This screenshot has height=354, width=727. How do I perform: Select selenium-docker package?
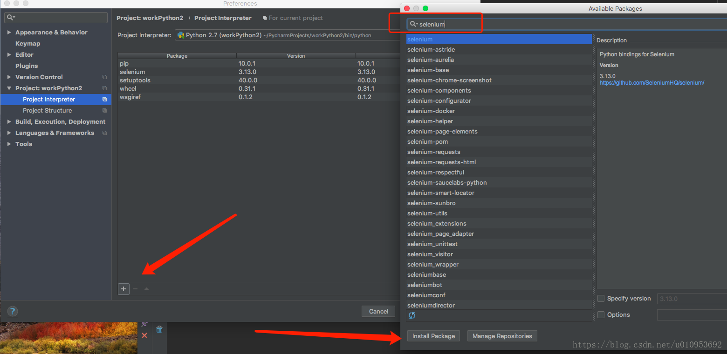499,111
